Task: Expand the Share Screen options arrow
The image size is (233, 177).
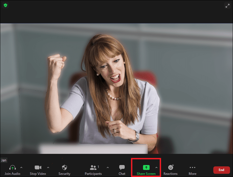Action: 156,168
